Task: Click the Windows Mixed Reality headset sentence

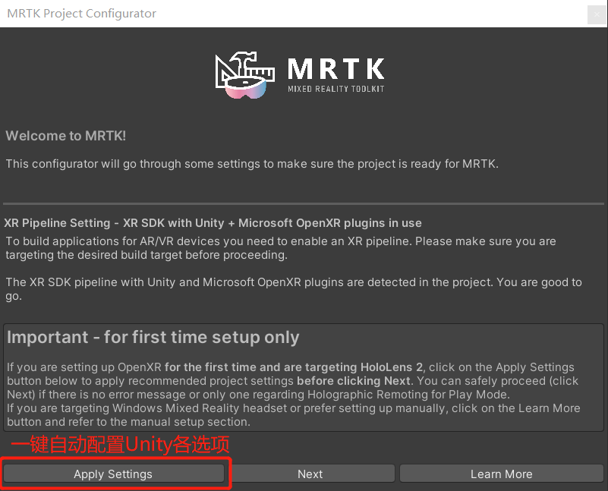Action: point(294,414)
